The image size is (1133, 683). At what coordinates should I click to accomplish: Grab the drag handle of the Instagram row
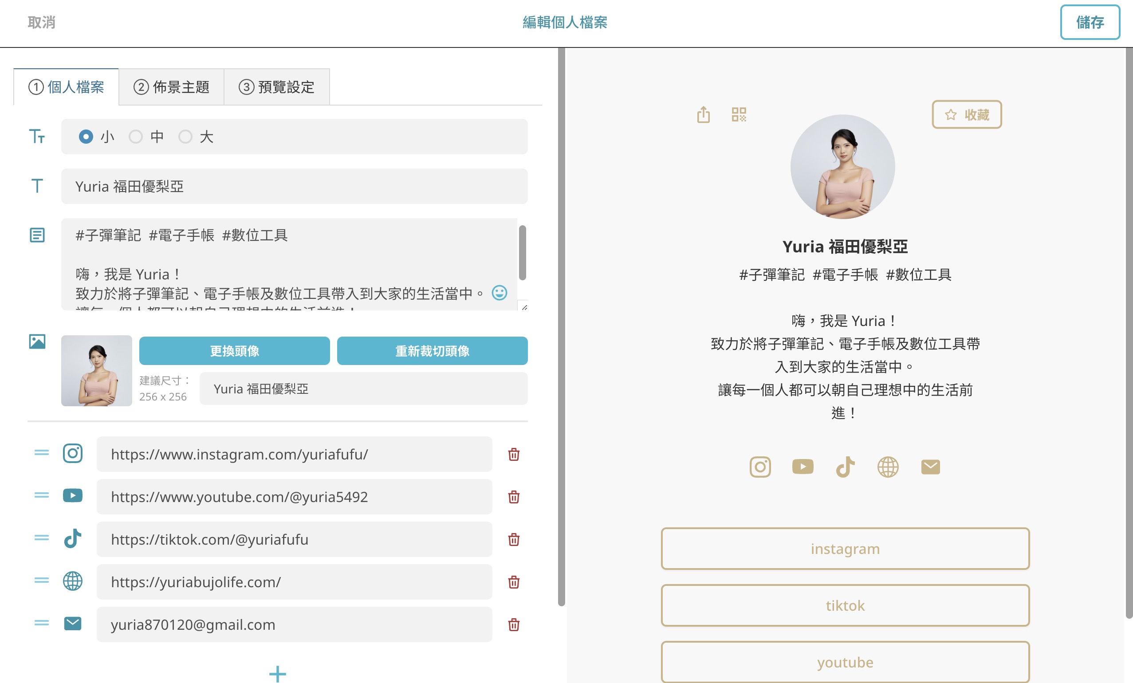coord(41,453)
